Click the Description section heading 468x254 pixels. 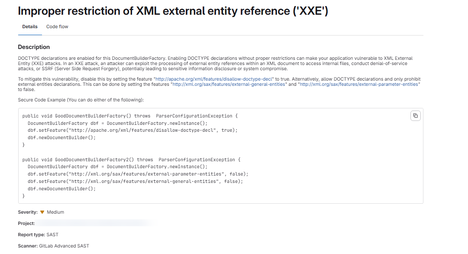coord(34,47)
